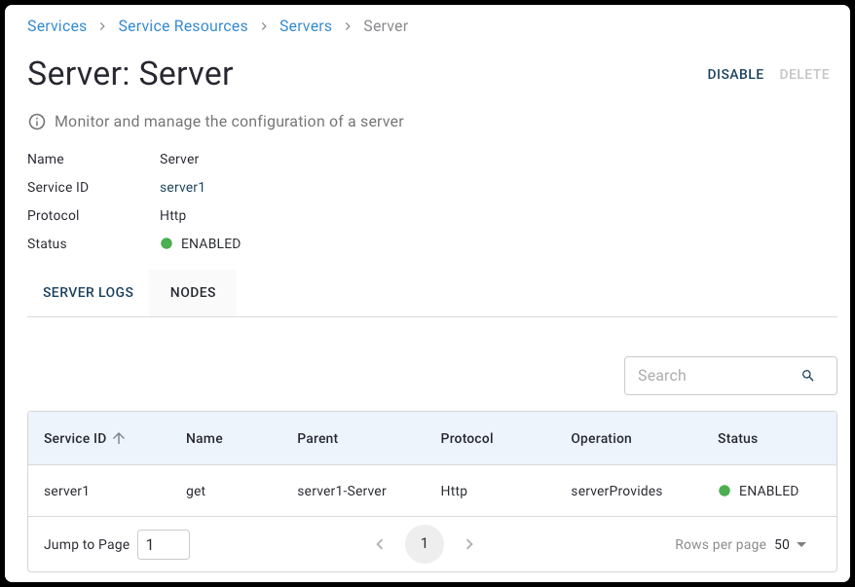Select the Nodes tab

pos(193,292)
